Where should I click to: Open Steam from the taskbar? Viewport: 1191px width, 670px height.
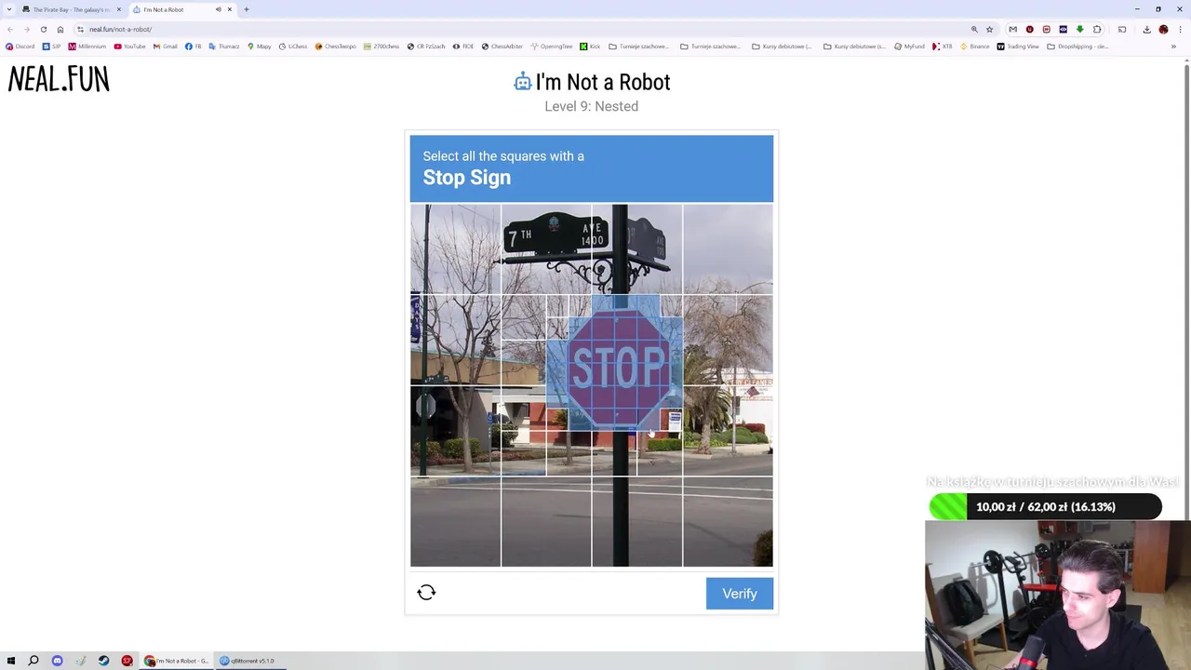pos(103,661)
